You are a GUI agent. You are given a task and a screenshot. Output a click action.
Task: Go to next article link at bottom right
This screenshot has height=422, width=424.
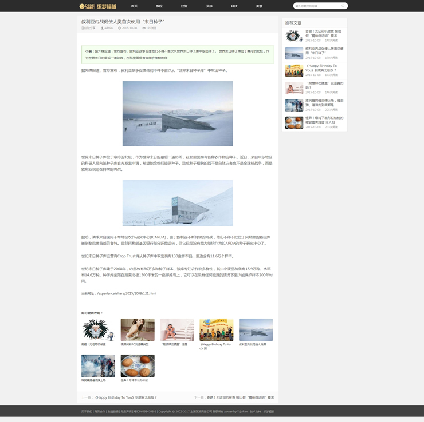point(240,397)
